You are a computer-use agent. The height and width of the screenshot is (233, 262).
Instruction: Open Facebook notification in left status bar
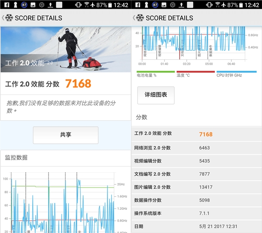pos(5,5)
